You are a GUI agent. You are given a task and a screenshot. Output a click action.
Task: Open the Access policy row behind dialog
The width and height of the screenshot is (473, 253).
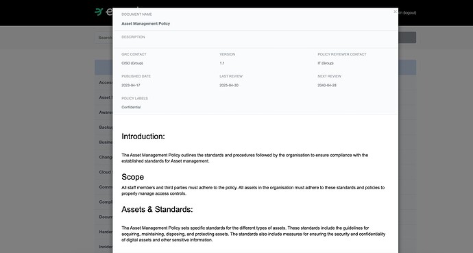click(104, 82)
